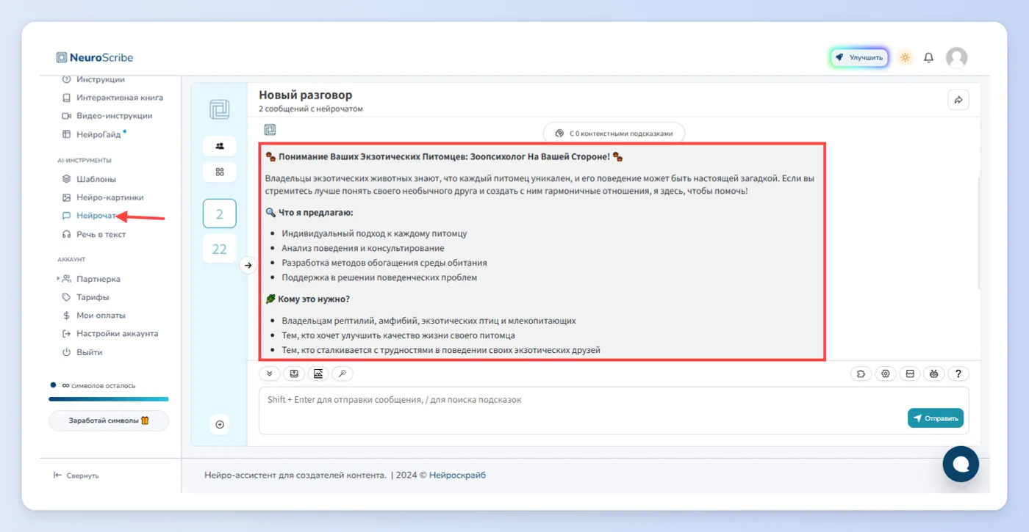Click the Улучшить upgrade button
This screenshot has height=532, width=1029.
pos(860,57)
